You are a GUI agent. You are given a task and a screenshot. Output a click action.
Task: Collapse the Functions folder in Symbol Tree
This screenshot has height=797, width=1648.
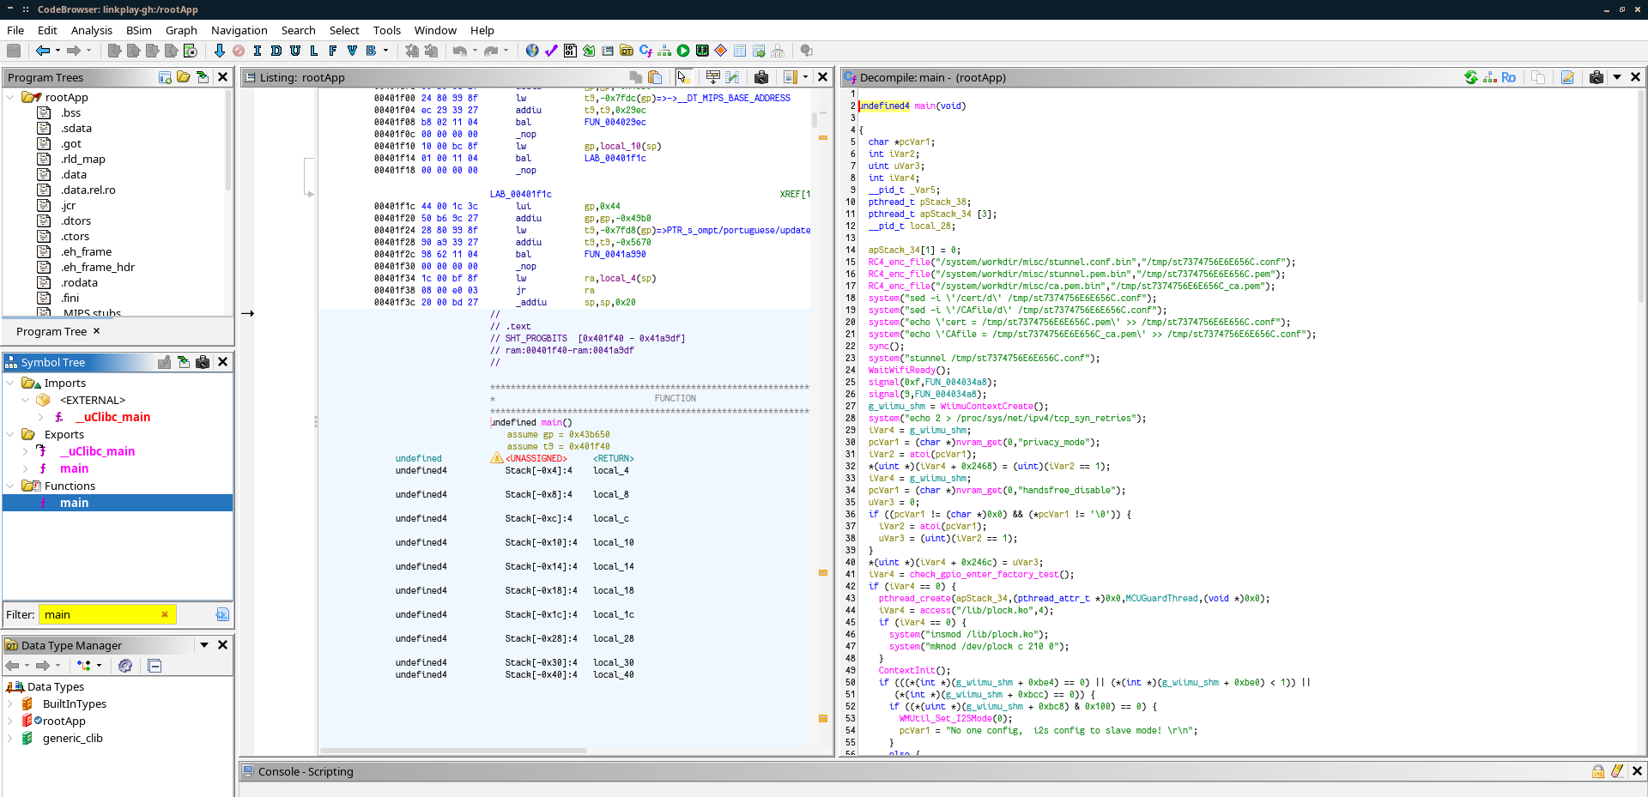(x=10, y=486)
